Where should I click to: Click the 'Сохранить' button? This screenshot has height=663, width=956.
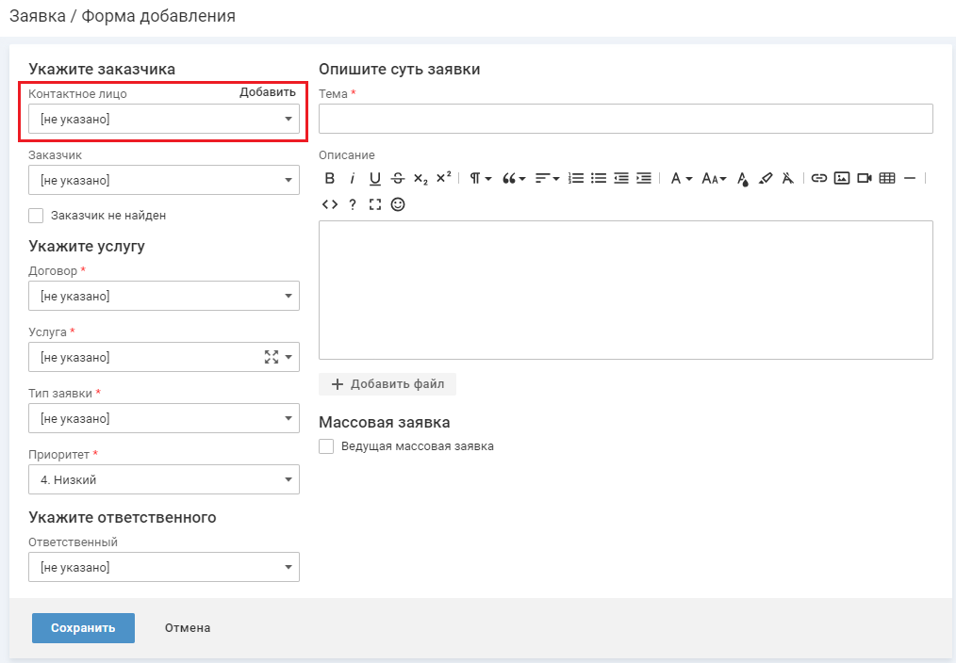coord(83,628)
